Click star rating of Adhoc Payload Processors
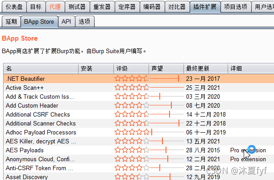The width and height of the screenshot is (274, 180). click(132, 132)
